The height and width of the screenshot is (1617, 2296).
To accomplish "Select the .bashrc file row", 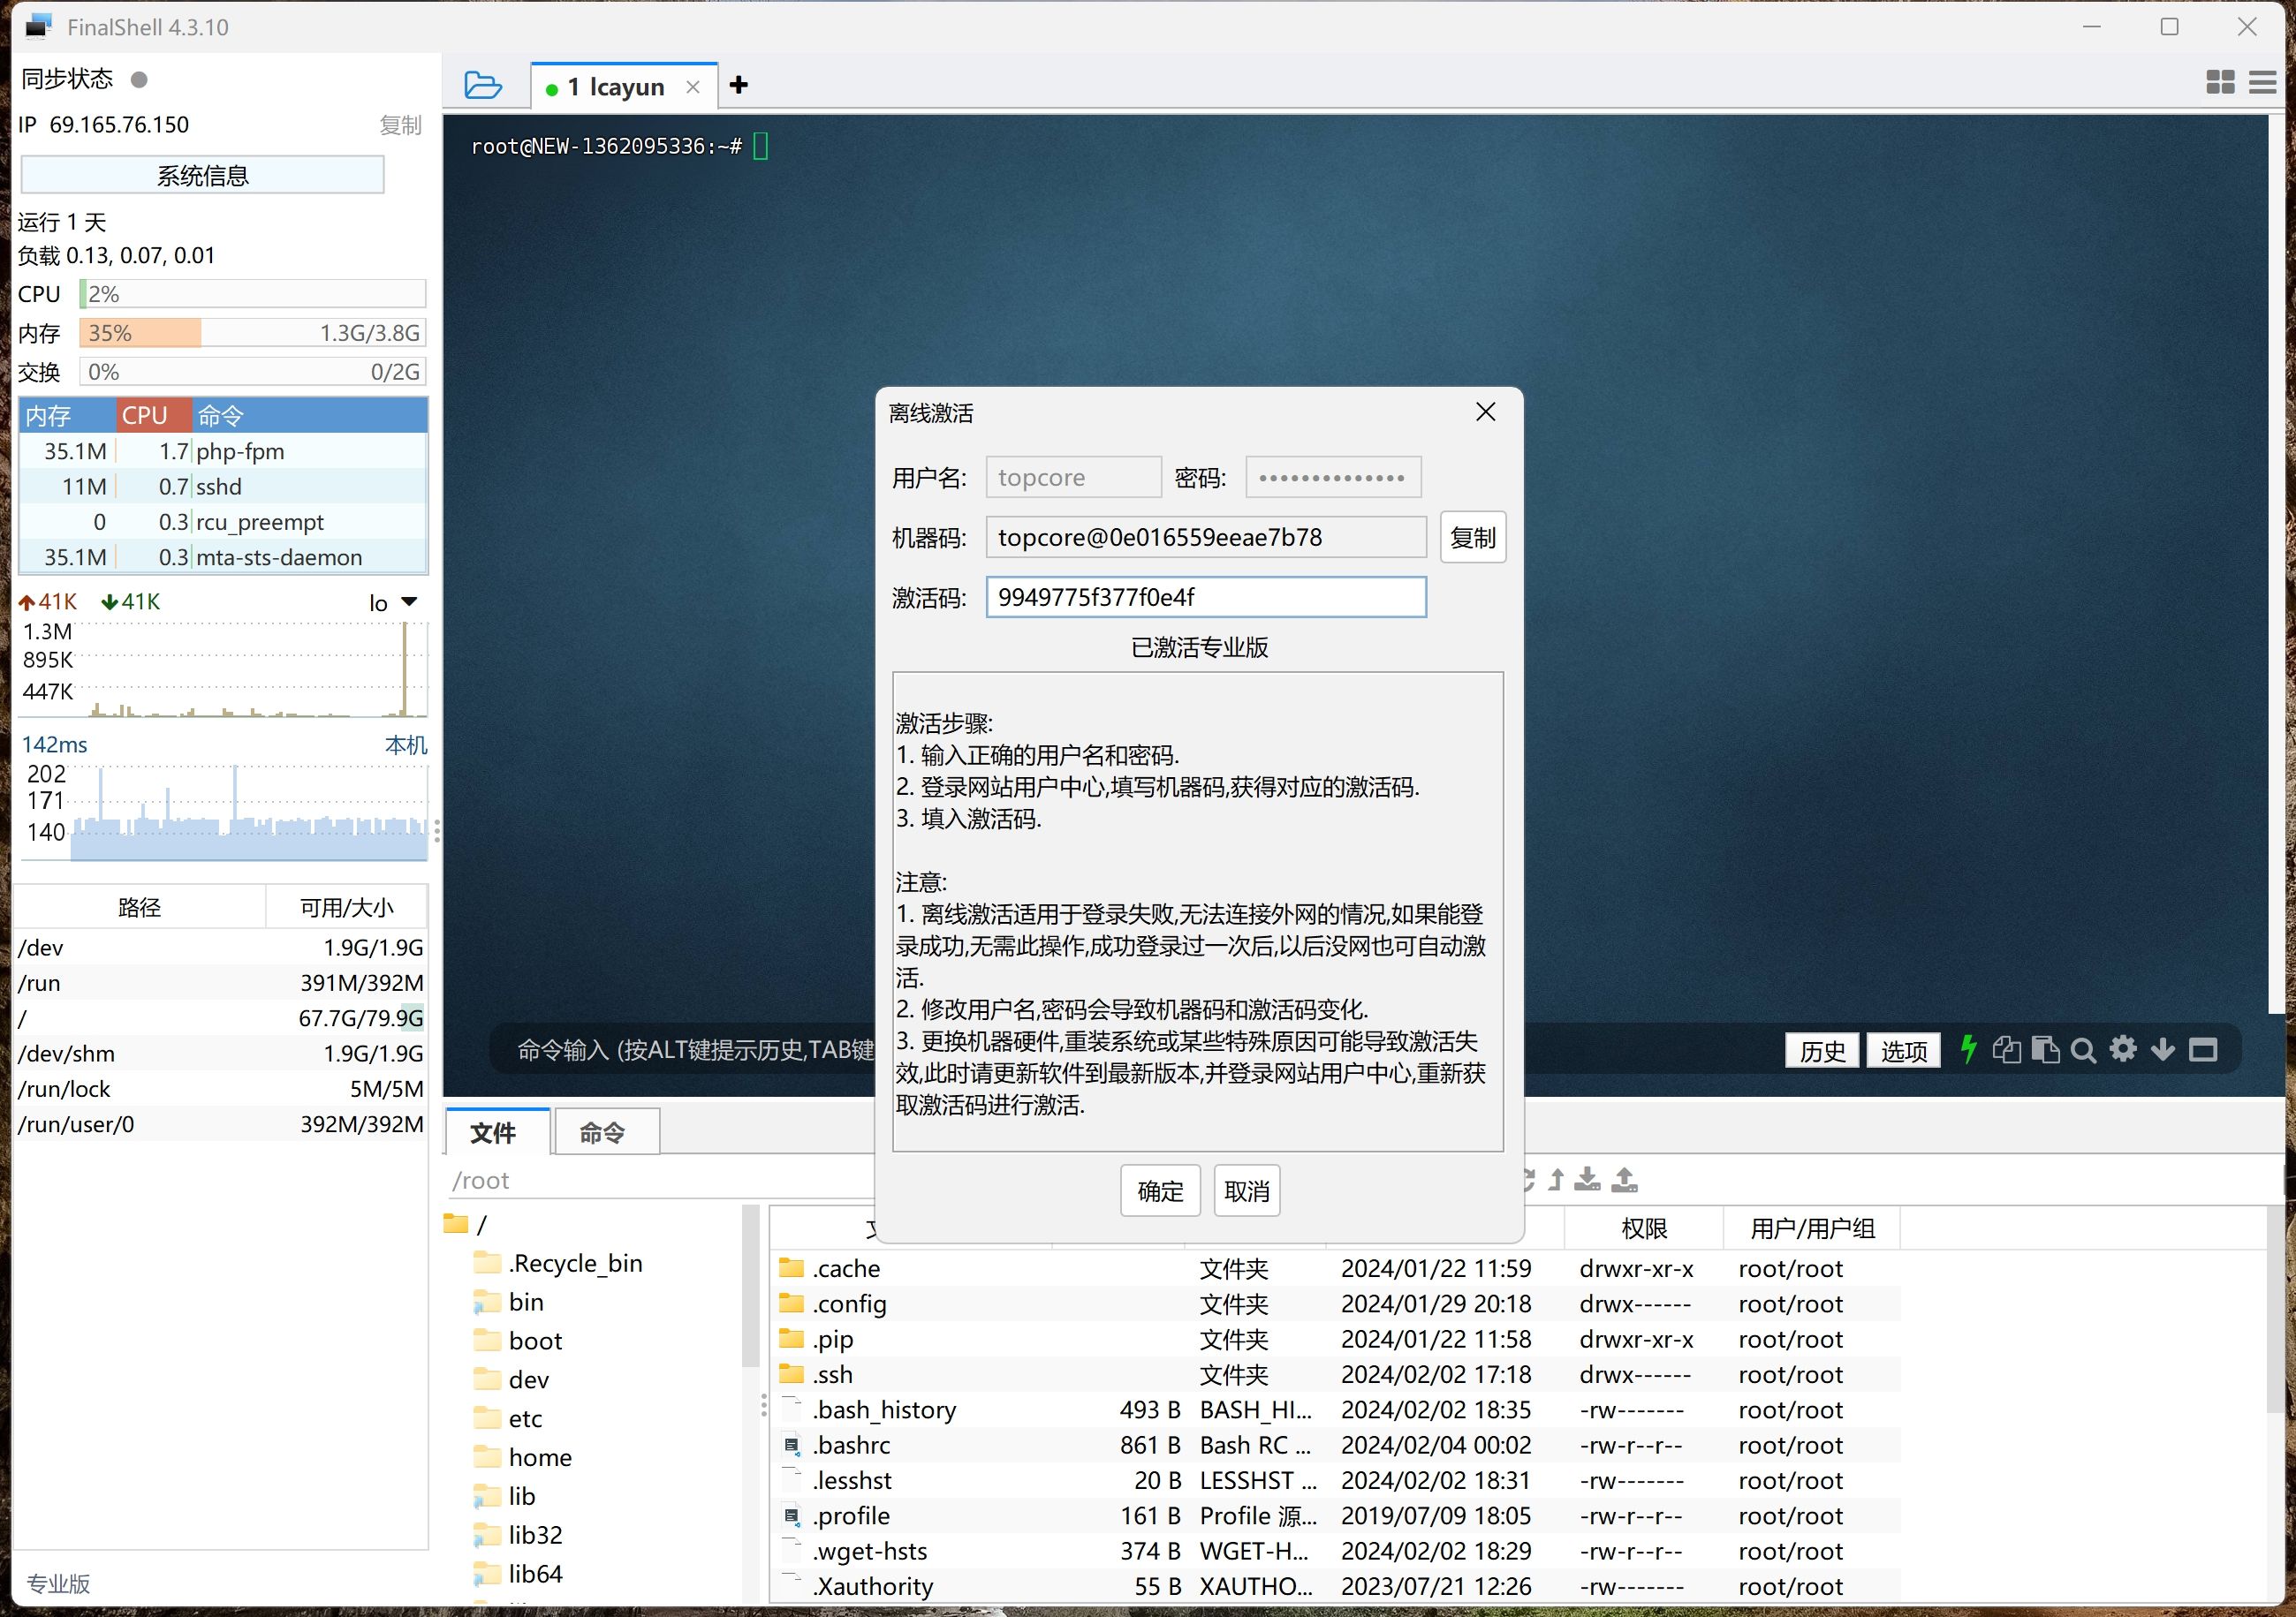I will click(1335, 1445).
